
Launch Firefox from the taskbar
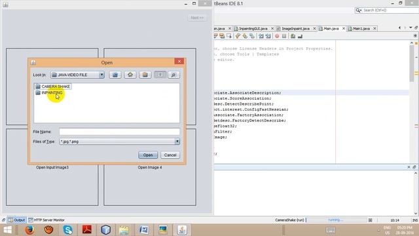pos(29,230)
